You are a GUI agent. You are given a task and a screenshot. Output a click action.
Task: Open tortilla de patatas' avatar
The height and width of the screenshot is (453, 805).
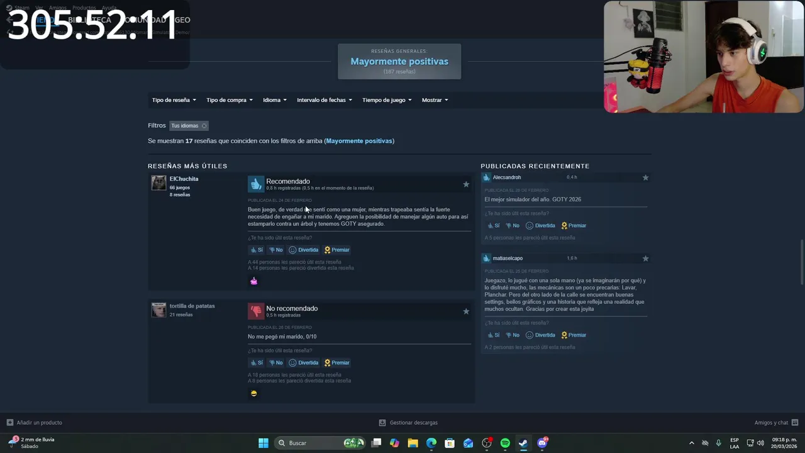[x=158, y=310]
